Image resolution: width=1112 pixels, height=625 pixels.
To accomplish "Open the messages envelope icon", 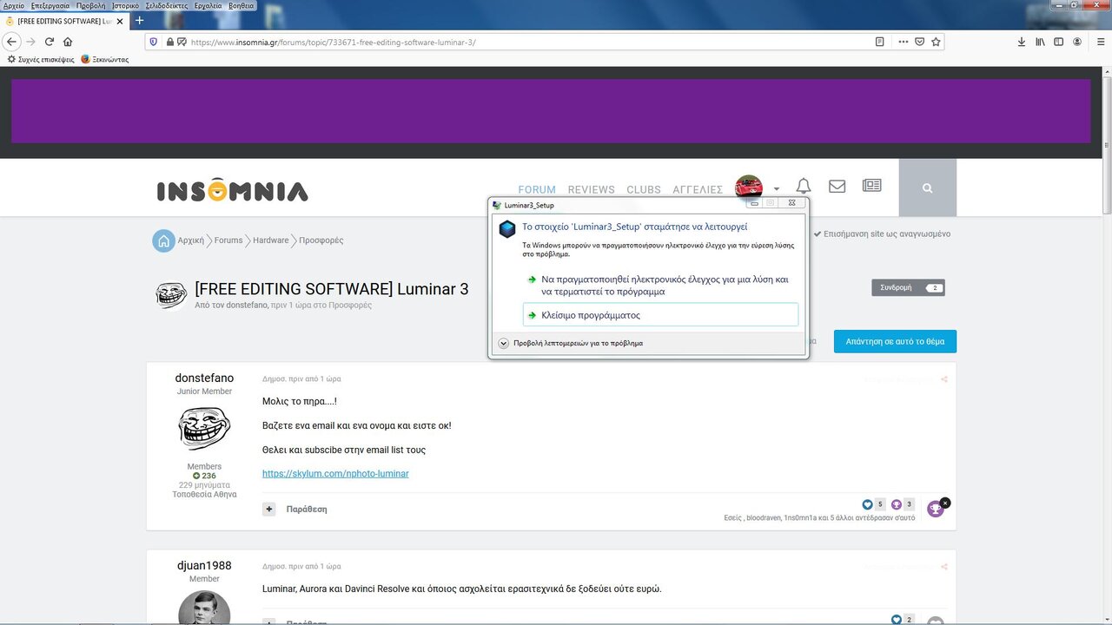I will [x=837, y=187].
